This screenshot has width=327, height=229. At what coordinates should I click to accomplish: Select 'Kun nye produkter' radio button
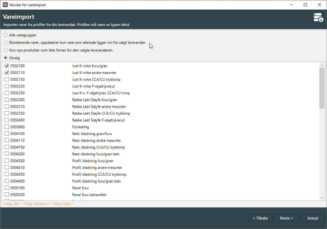coord(5,50)
